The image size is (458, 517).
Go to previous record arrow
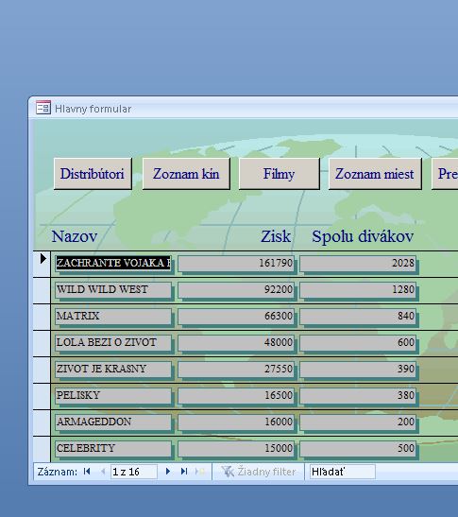(x=103, y=472)
